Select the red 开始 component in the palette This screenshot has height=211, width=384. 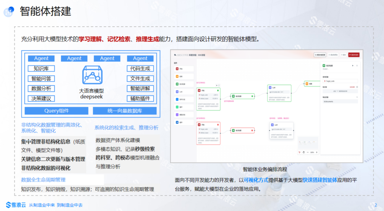pos(184,69)
